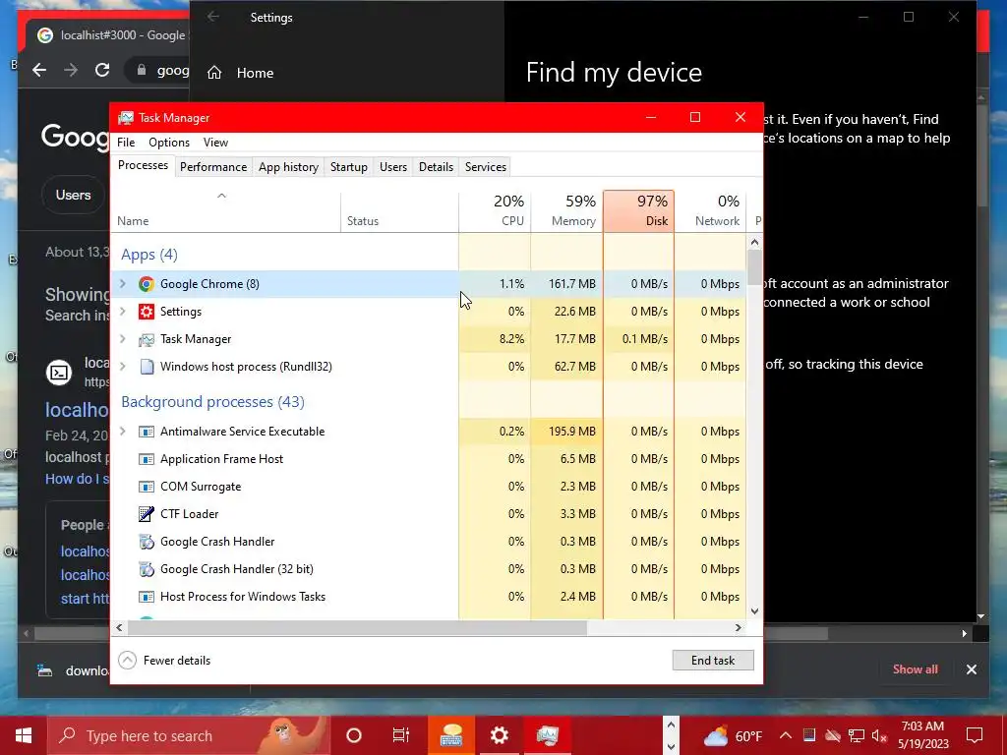Click the Background processes (43) heading
The width and height of the screenshot is (1007, 755).
click(x=212, y=402)
